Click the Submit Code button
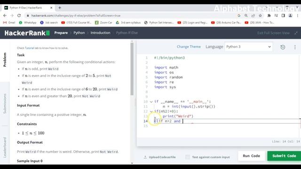 (284, 156)
